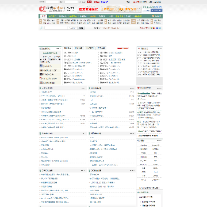Open the dropdown inside the search bar
Viewport: 207px width, 207px height.
[72, 28]
